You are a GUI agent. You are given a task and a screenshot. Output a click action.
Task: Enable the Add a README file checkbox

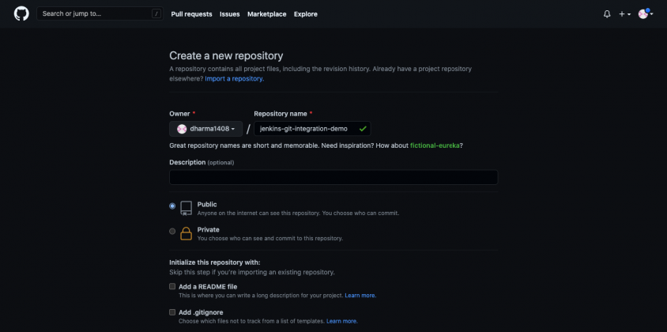pyautogui.click(x=172, y=286)
